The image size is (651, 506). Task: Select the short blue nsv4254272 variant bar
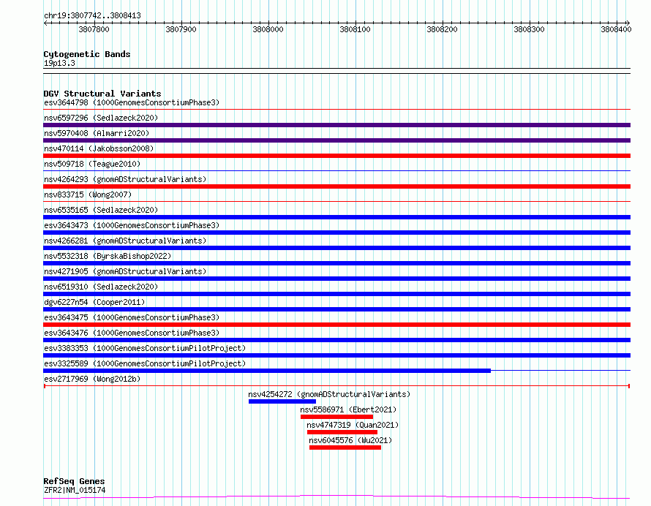coord(282,401)
